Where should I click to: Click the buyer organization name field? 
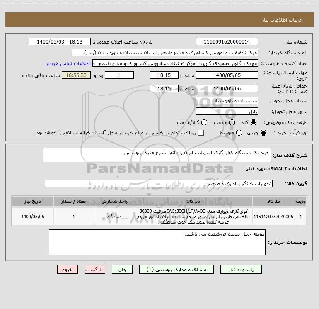(x=165, y=53)
